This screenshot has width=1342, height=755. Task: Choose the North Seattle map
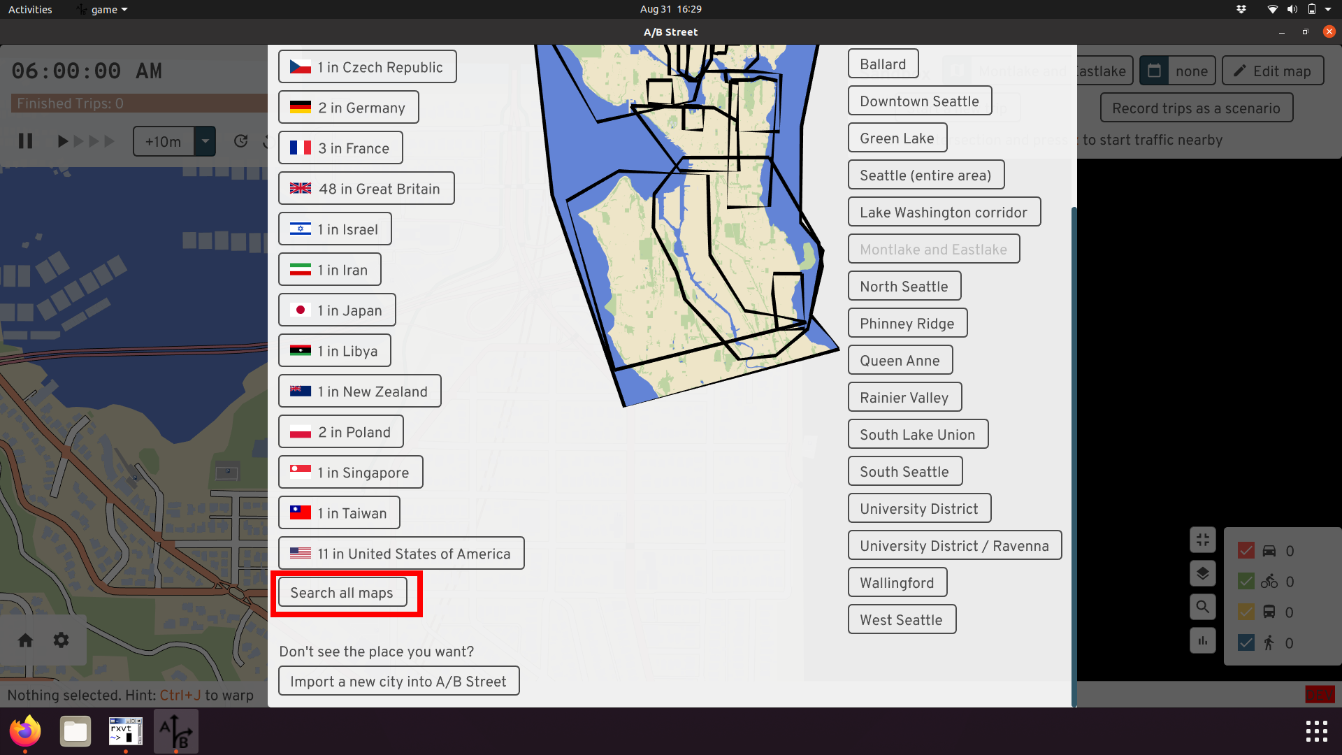click(904, 286)
